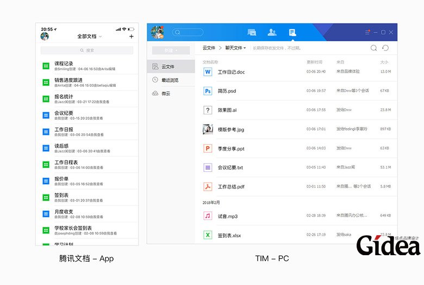Expand 全部文档 dropdown in the app
Image resolution: width=424 pixels, height=285 pixels.
point(90,36)
